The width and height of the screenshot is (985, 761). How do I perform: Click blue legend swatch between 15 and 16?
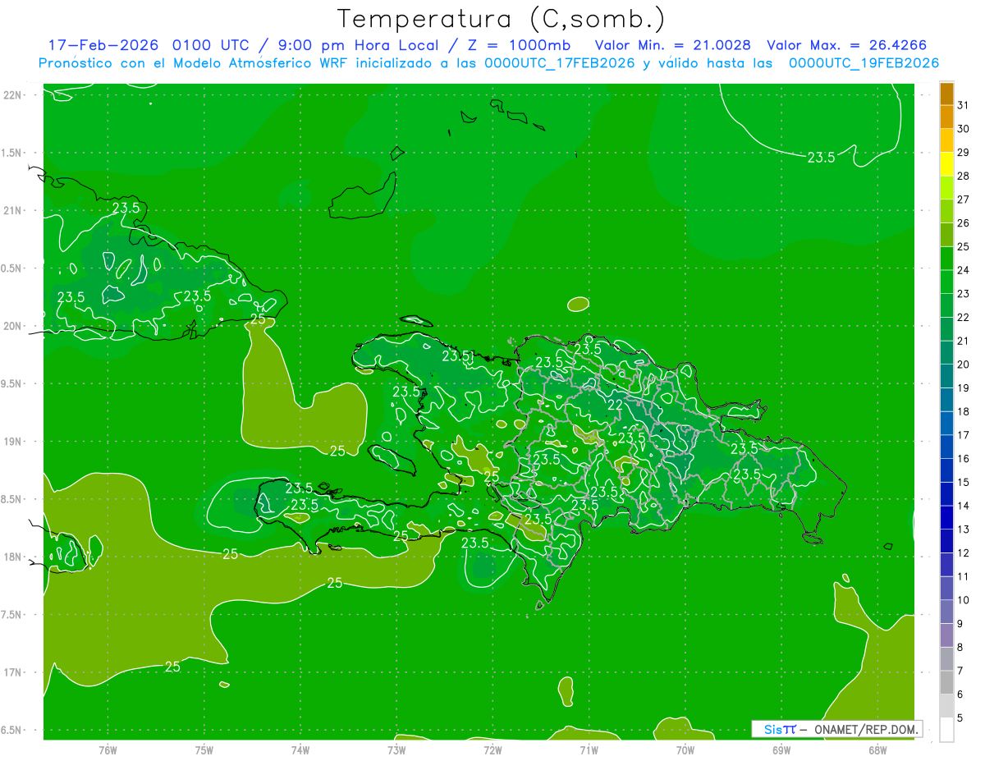946,470
